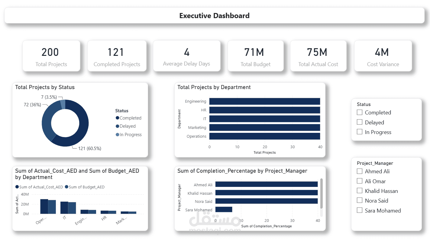Click the IT budget column in cost chart

point(72,208)
